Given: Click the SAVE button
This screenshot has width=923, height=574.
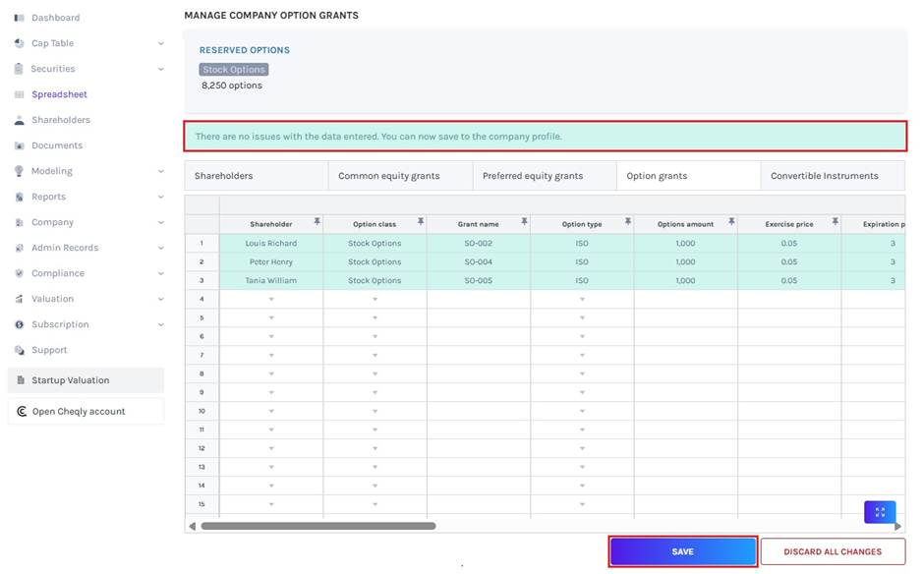Looking at the screenshot, I should point(682,551).
